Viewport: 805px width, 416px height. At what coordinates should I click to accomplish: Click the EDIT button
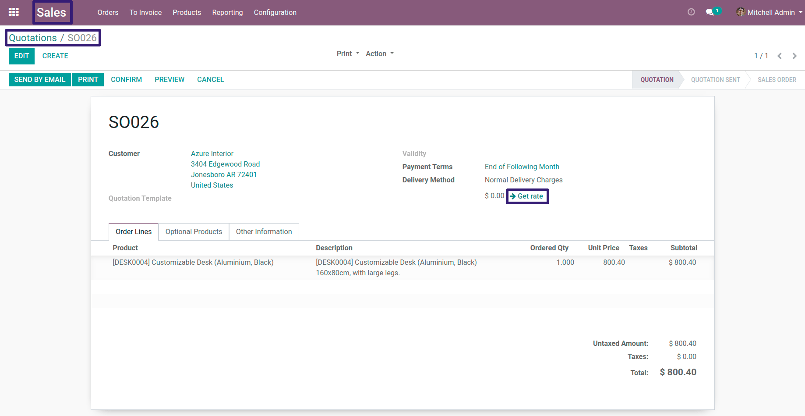[x=21, y=56]
